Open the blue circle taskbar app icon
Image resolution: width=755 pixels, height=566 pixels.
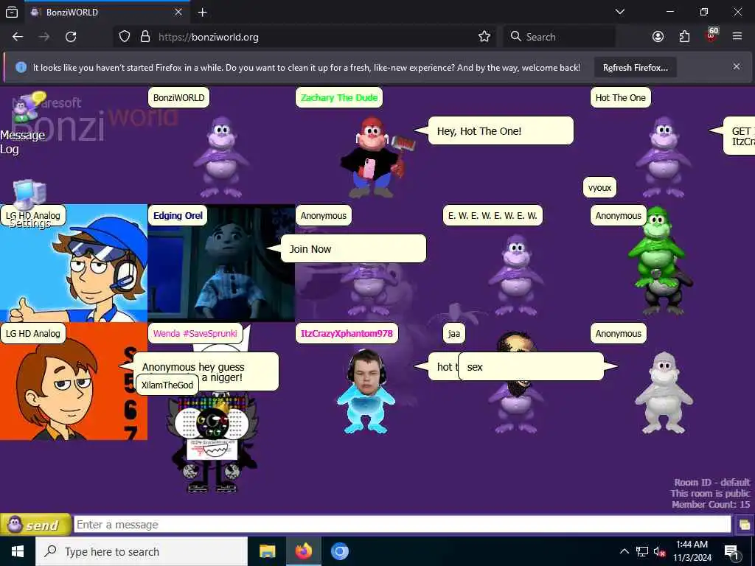tap(339, 551)
